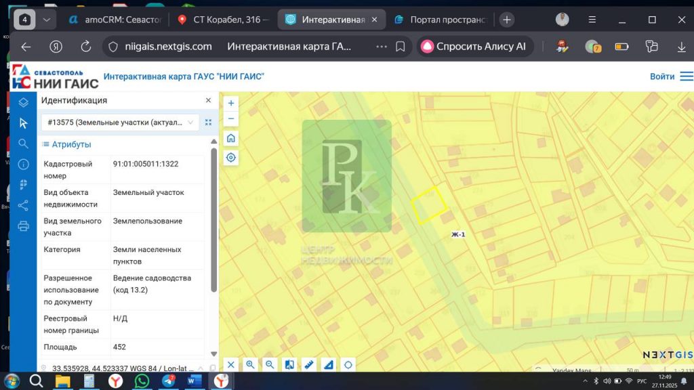Viewport: 694px width, 390px height.
Task: Return map to home extent
Action: [231, 138]
